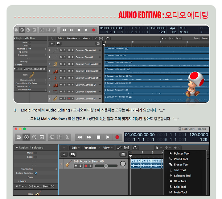Viewport: 222px width, 199px height.
Task: Fast forward in the lower window
Action: click(89, 137)
